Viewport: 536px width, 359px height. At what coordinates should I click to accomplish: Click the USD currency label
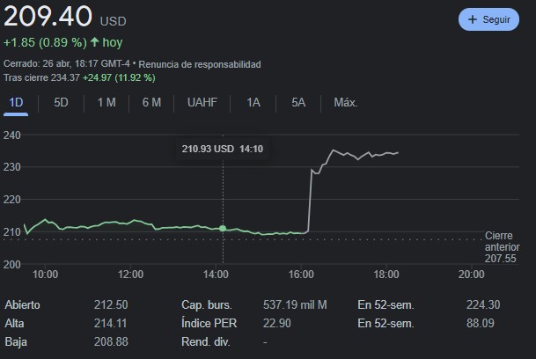pos(114,21)
